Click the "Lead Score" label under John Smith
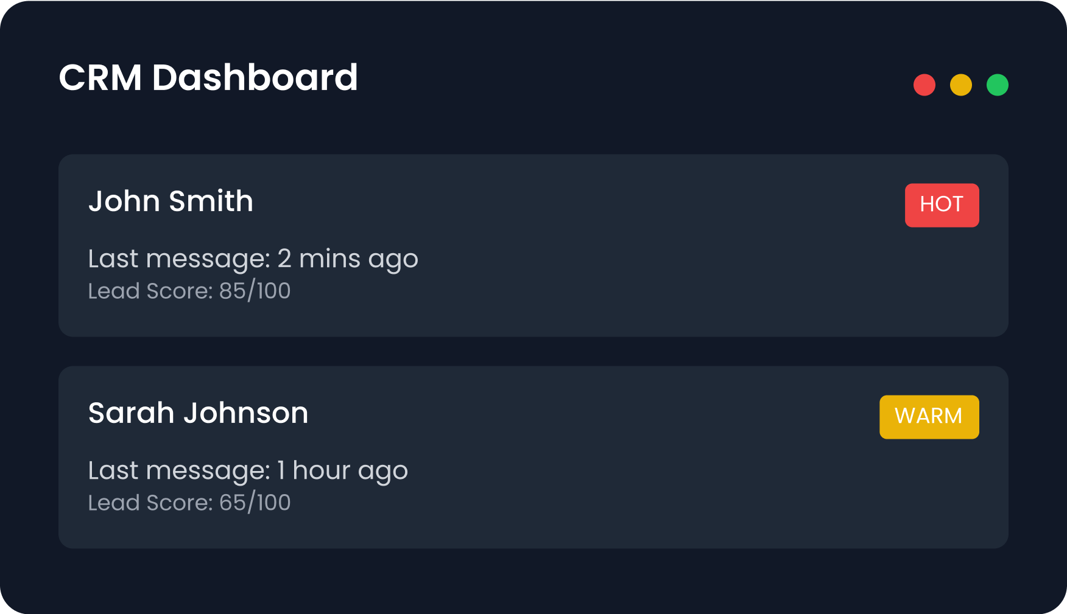This screenshot has height=614, width=1067. pyautogui.click(x=150, y=291)
